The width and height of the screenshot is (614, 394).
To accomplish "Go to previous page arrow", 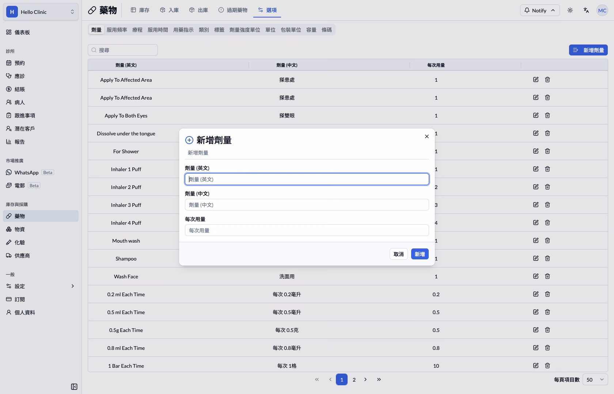I will click(x=330, y=379).
